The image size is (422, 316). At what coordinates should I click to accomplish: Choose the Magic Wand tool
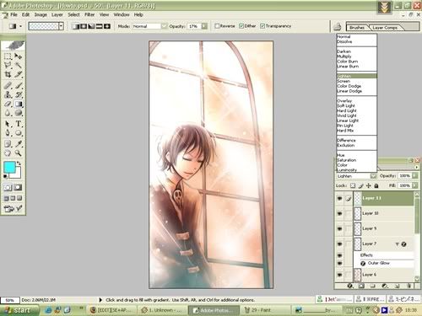pos(19,65)
